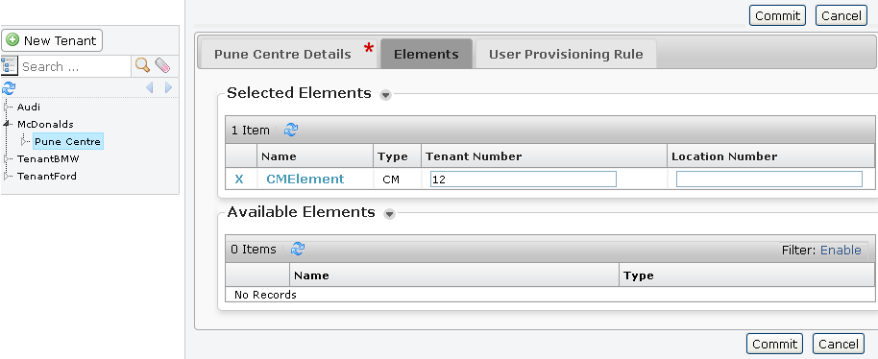
Task: Open User Provisioning Rule tab
Action: pyautogui.click(x=566, y=55)
